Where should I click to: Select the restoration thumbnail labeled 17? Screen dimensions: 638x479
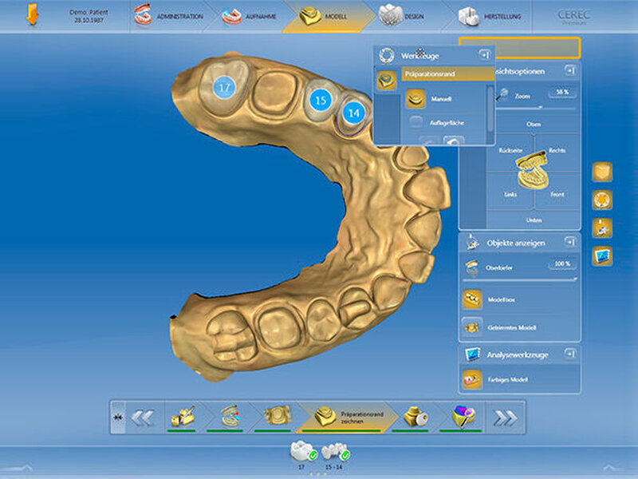[x=301, y=449]
